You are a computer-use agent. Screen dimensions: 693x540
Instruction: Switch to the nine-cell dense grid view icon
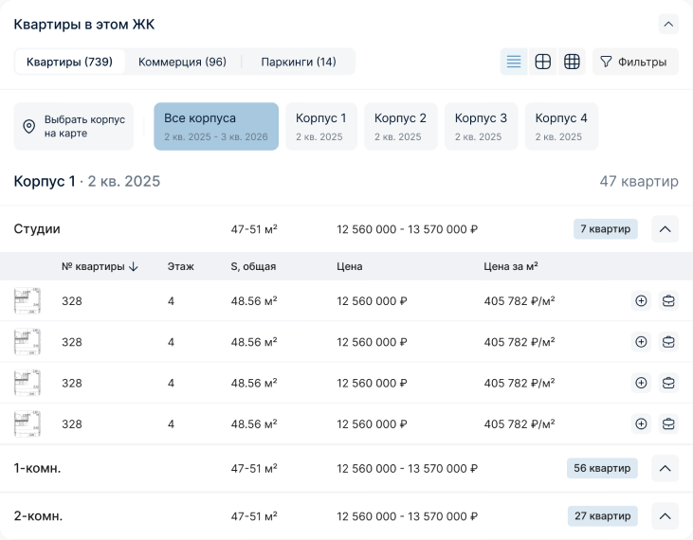tap(572, 62)
